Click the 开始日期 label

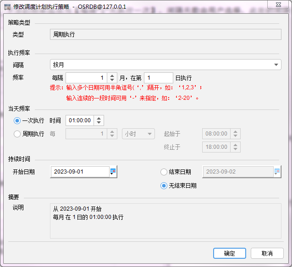coord(24,172)
